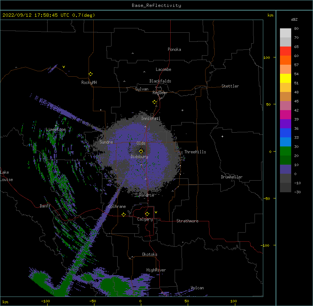Select the 60 dBZ orange legend swatch
Viewport: 313px width, 306px height.
pyautogui.click(x=285, y=60)
